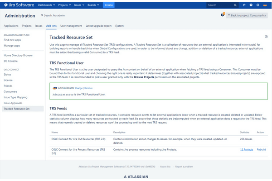Viewport: 272px width, 181px height.
Task: Open the Friends sidebar item
Action: [8, 86]
